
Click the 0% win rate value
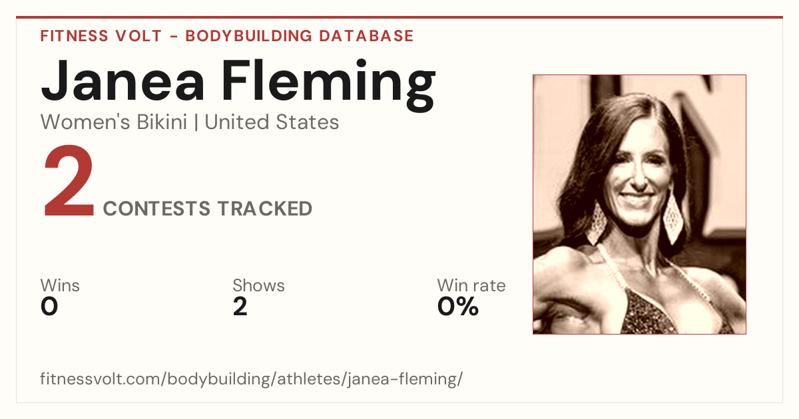pyautogui.click(x=457, y=307)
